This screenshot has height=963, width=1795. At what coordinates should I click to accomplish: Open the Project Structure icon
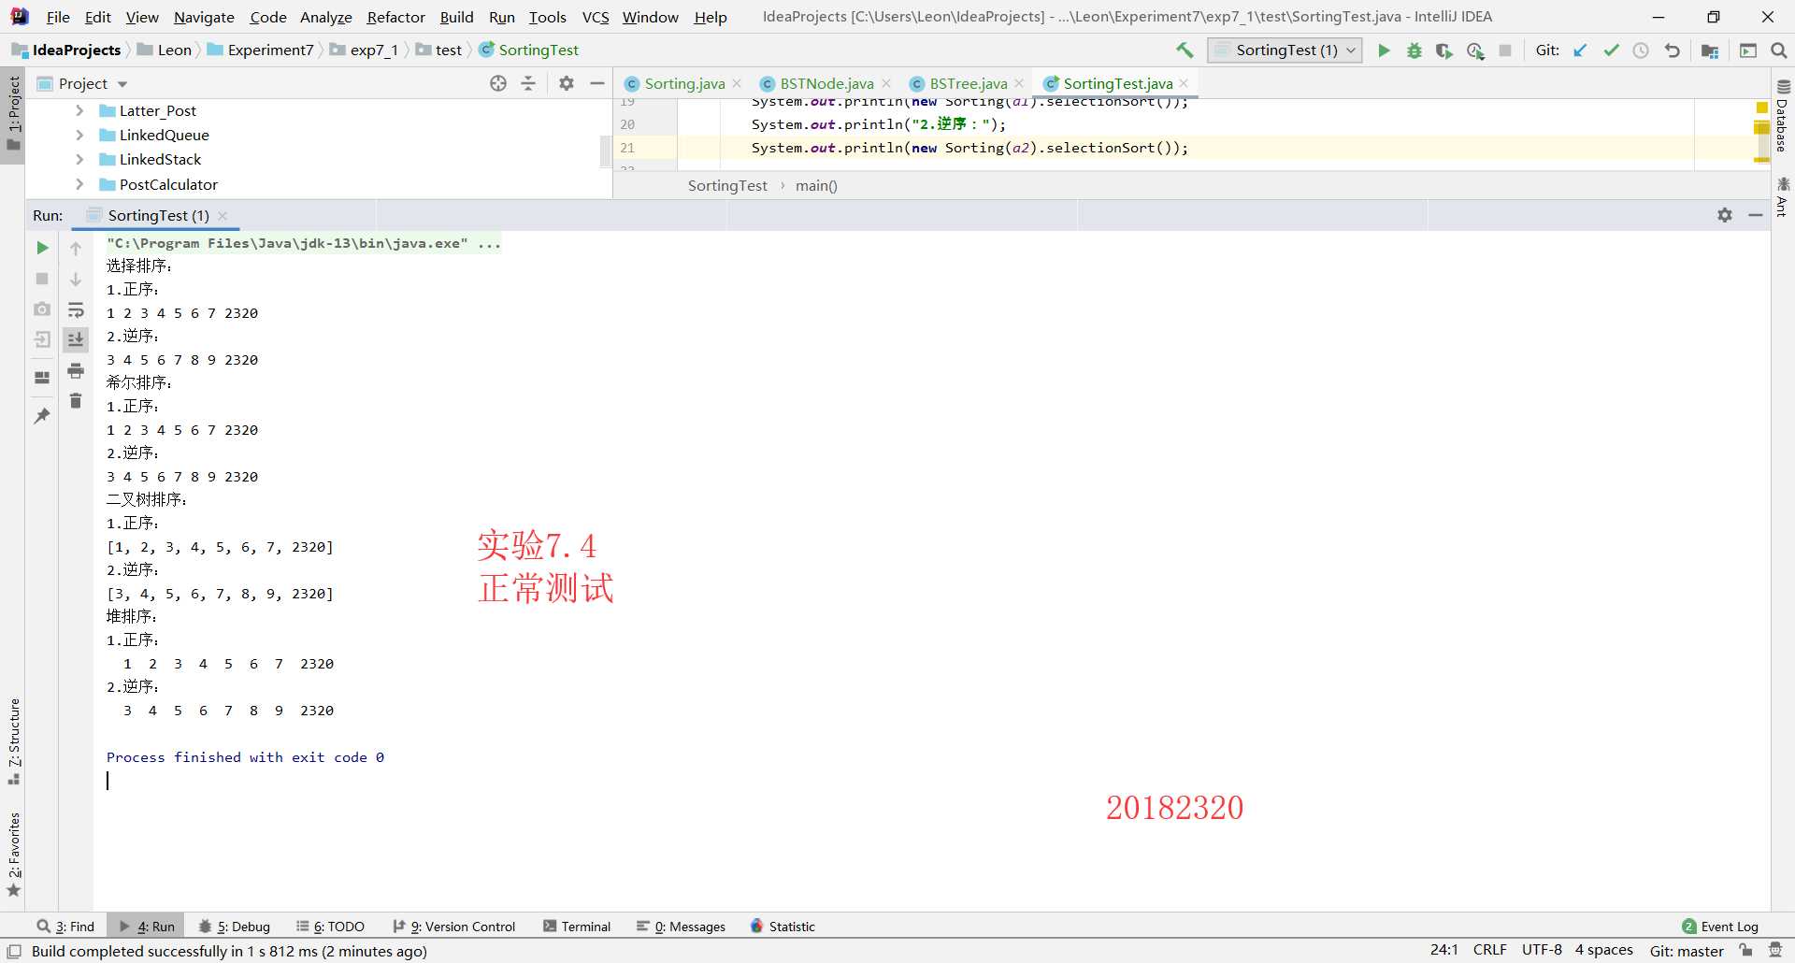[1710, 50]
